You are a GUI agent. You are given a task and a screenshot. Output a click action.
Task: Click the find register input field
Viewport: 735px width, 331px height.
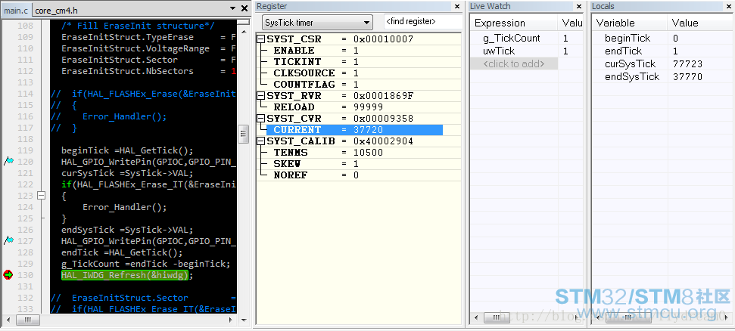(x=421, y=22)
